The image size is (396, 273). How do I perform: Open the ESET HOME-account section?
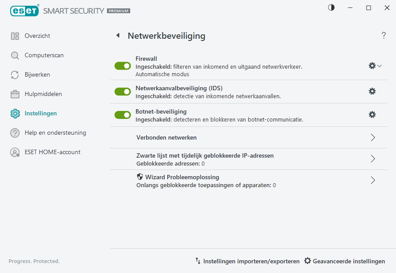(15, 152)
